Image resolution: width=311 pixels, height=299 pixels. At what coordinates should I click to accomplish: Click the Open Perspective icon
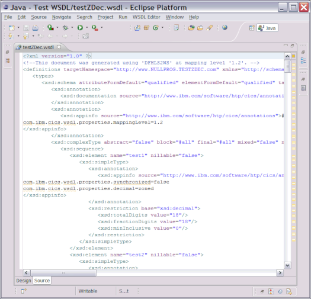pyautogui.click(x=252, y=28)
